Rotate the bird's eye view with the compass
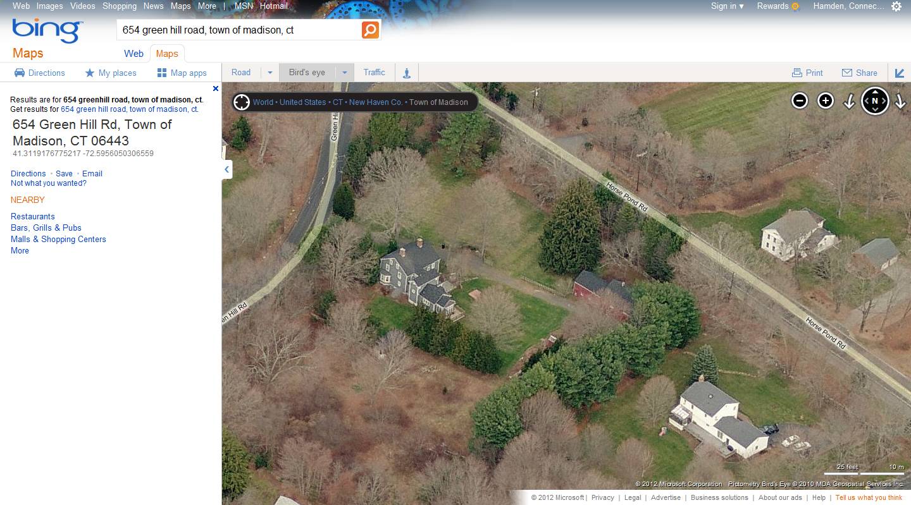This screenshot has width=911, height=505. [875, 100]
